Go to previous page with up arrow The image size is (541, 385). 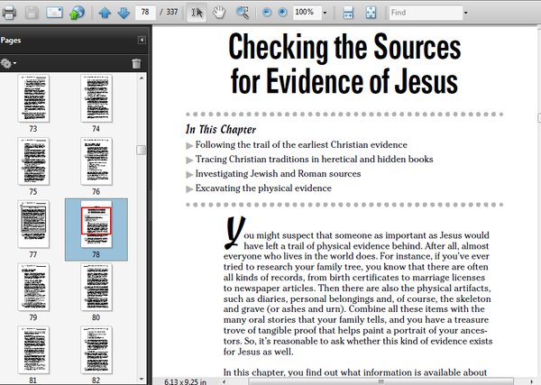[105, 13]
